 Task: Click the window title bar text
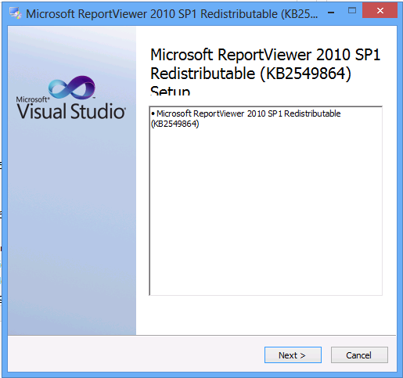(x=172, y=14)
